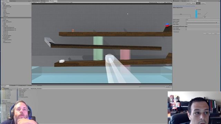
Task: Click the Clear button in Navigation panel
Action: click(207, 33)
